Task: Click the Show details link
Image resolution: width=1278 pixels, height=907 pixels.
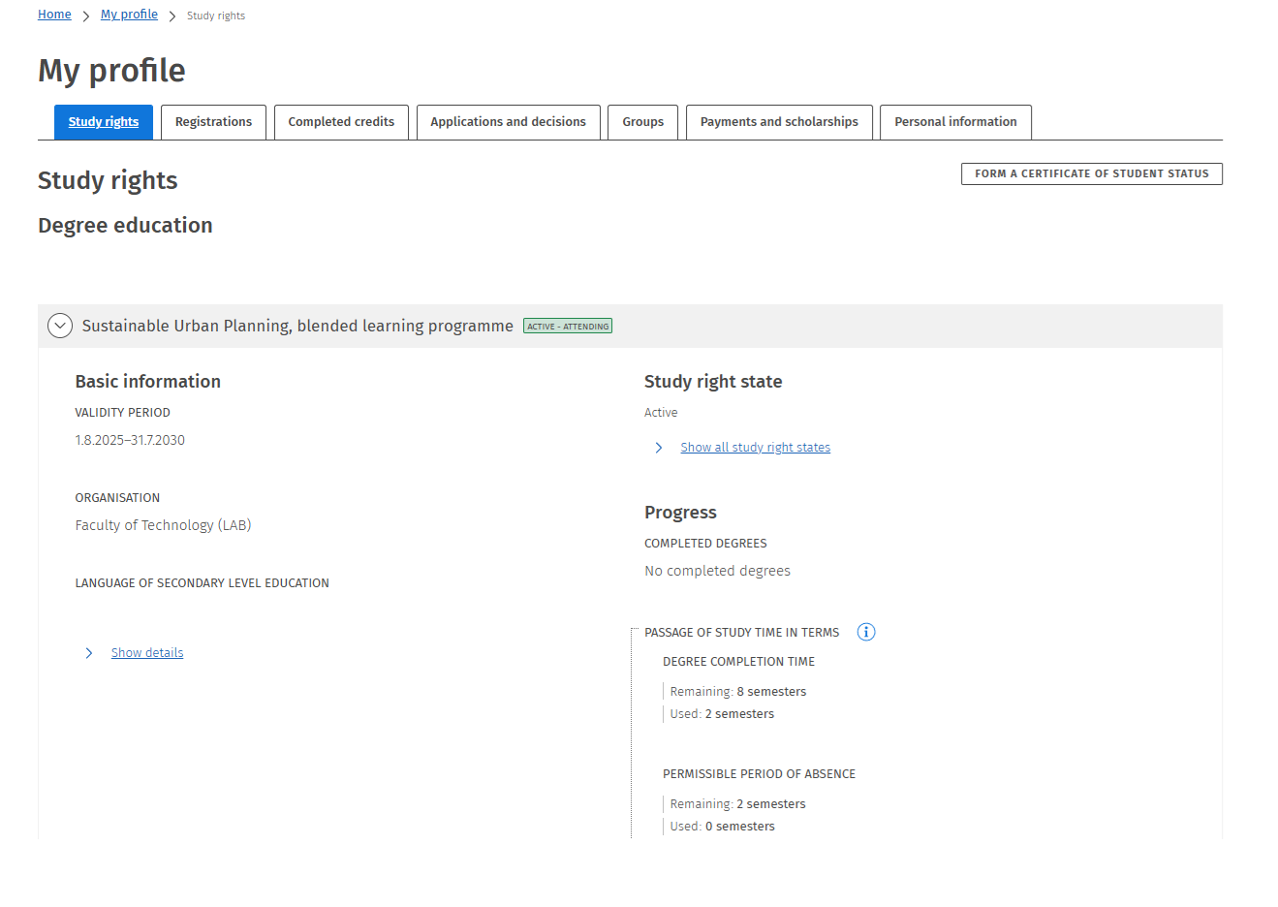Action: [147, 653]
